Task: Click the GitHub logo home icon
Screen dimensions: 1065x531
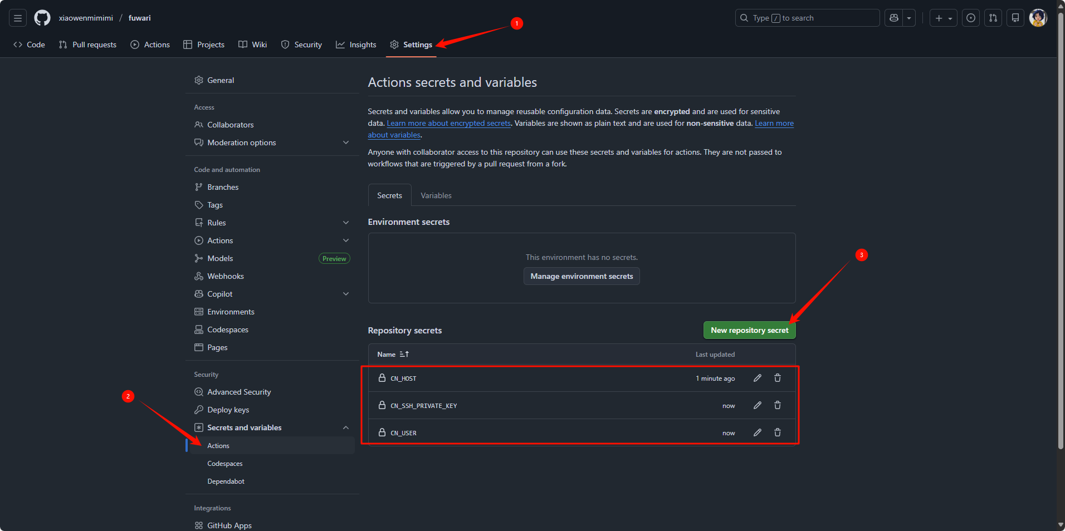Action: [42, 18]
